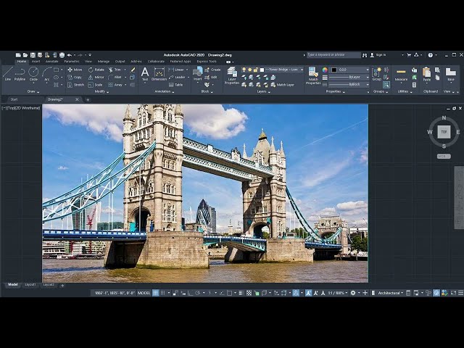Click the WCS label under ViewCube
The width and height of the screenshot is (464, 348).
click(x=444, y=157)
